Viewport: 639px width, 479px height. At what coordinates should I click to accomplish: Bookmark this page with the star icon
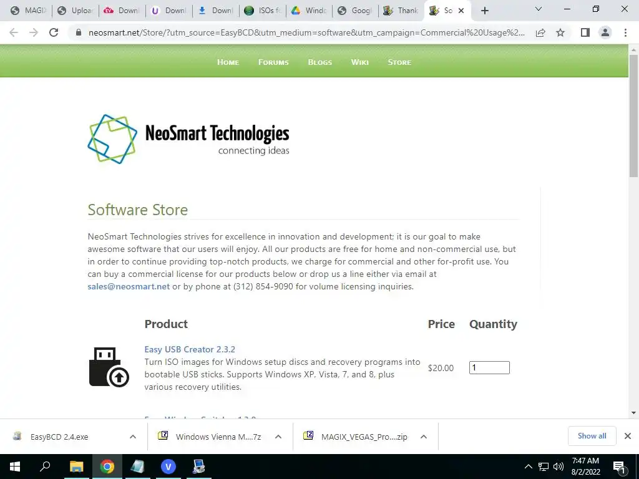pos(560,32)
